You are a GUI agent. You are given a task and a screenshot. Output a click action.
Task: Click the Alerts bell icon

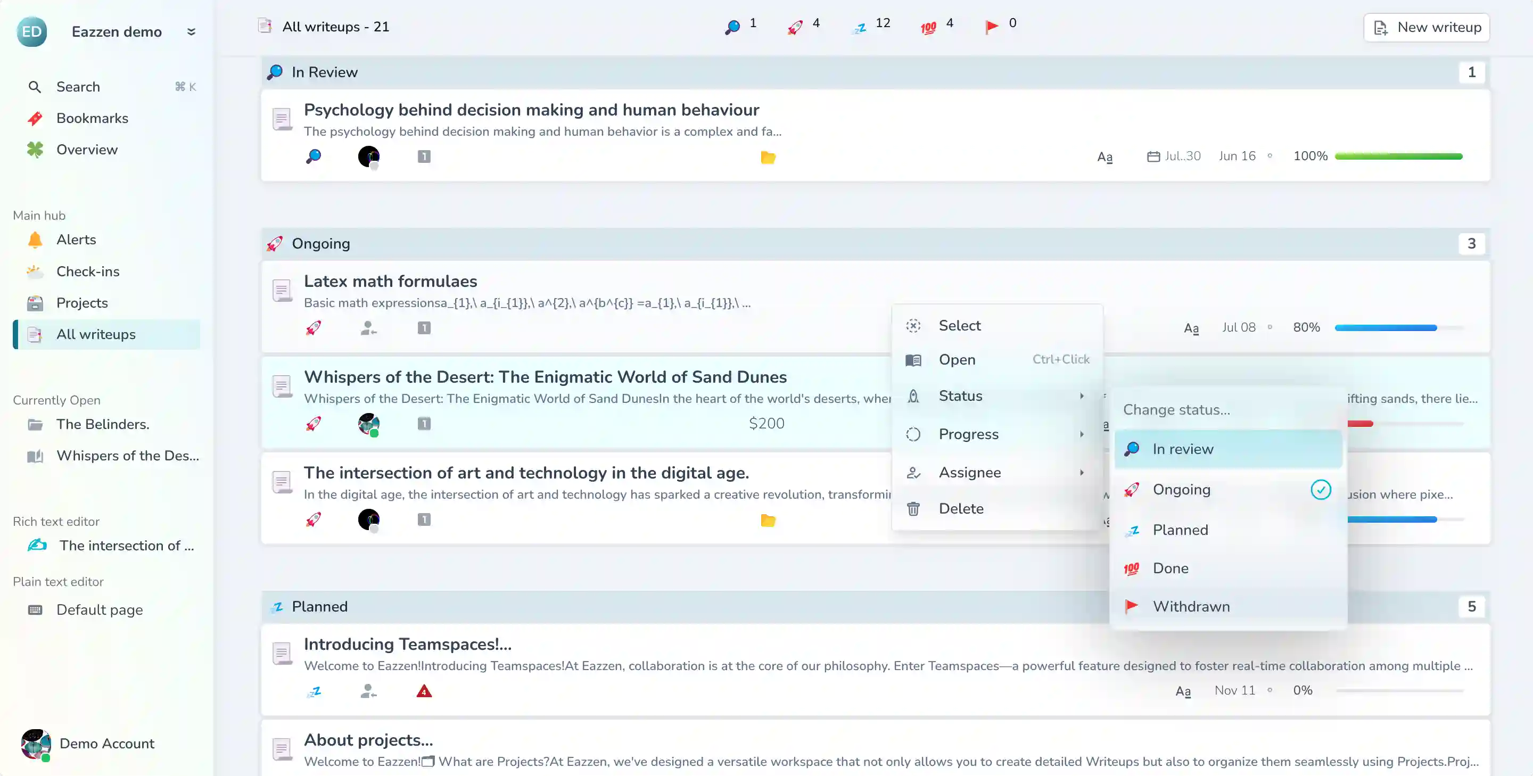pos(35,240)
